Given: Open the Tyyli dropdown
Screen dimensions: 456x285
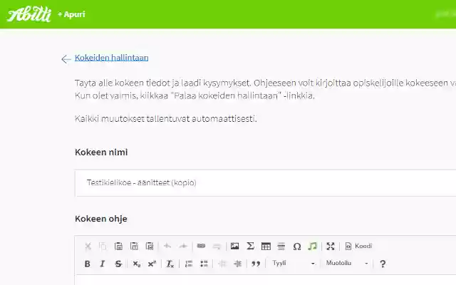Looking at the screenshot, I should (294, 263).
